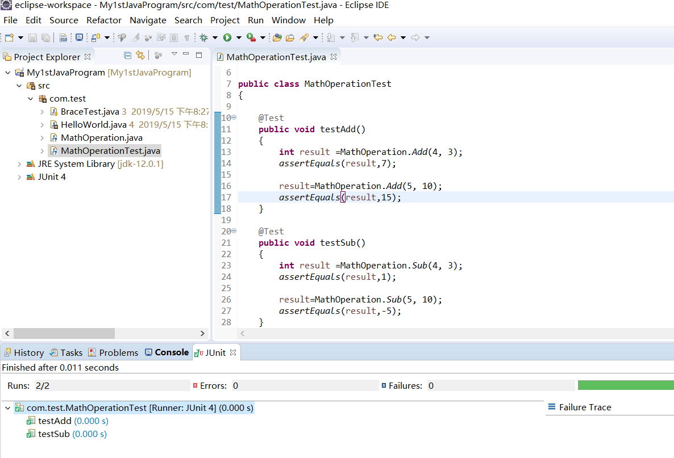Viewport: 674px width, 458px height.
Task: Expand the BraceTest.java tree node
Action: (41, 112)
